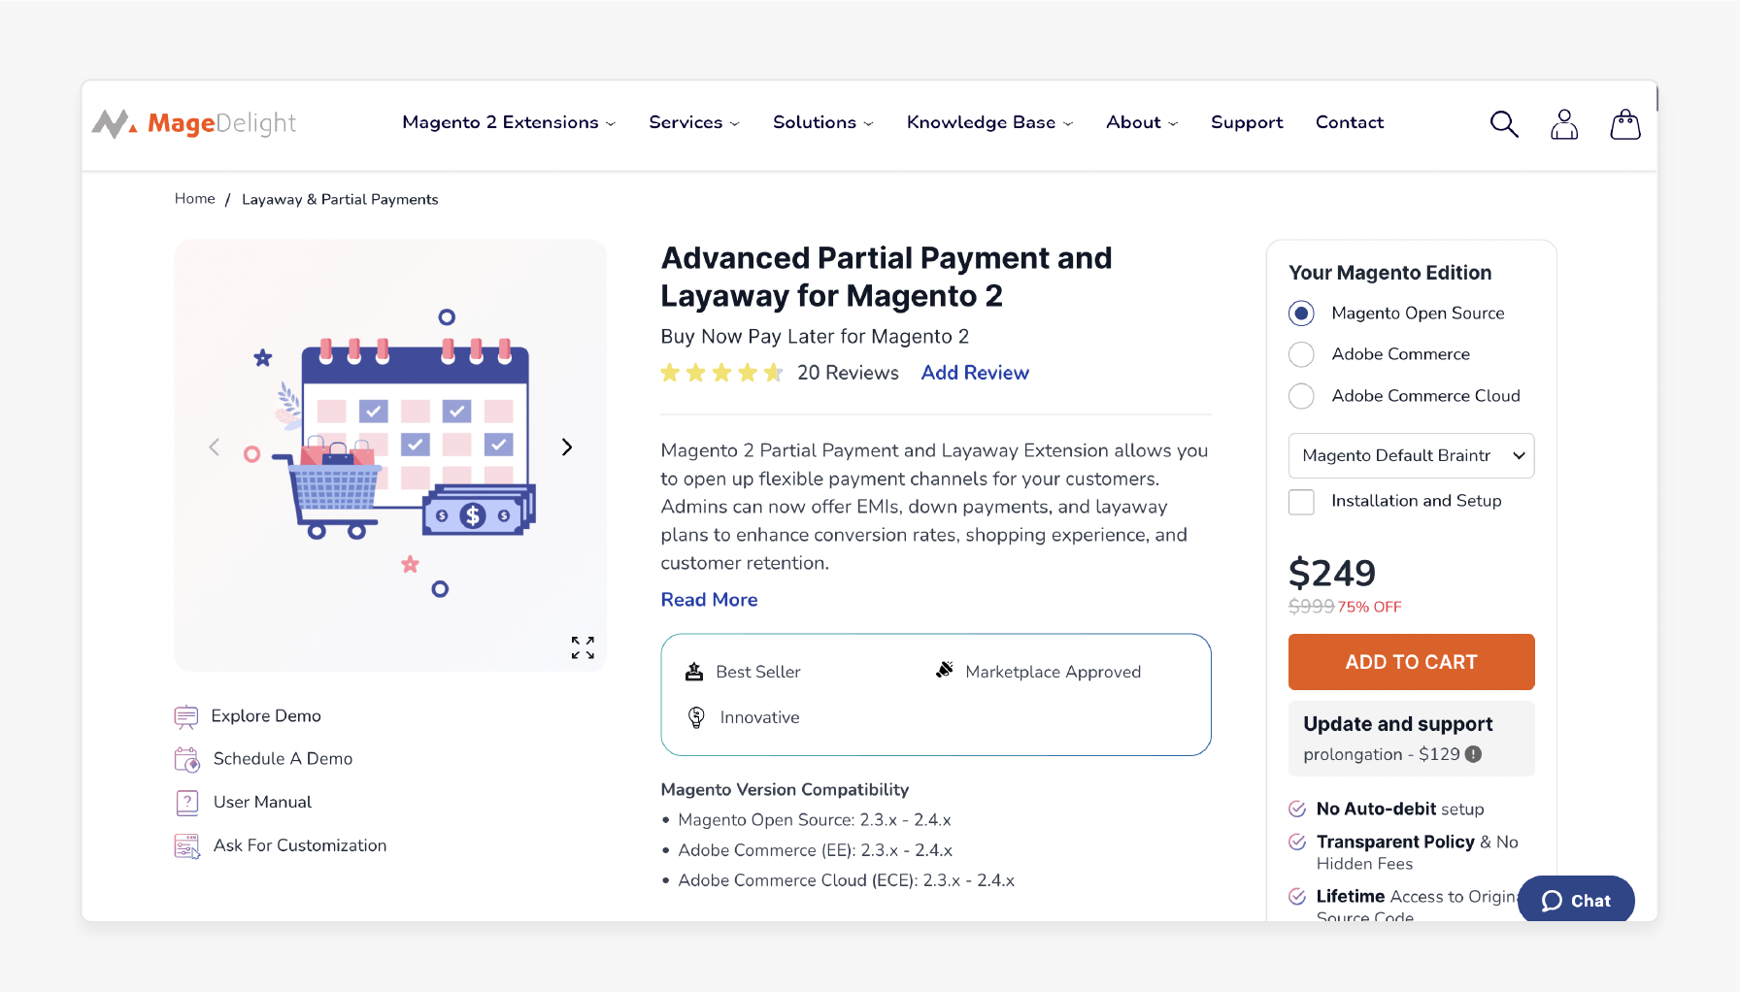Open the shopping bag cart icon
Image resolution: width=1740 pixels, height=992 pixels.
1625,123
